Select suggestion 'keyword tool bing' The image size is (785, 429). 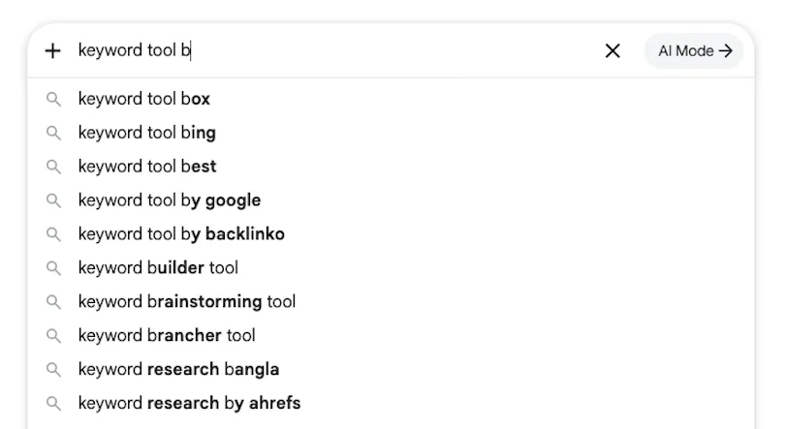[x=391, y=133]
